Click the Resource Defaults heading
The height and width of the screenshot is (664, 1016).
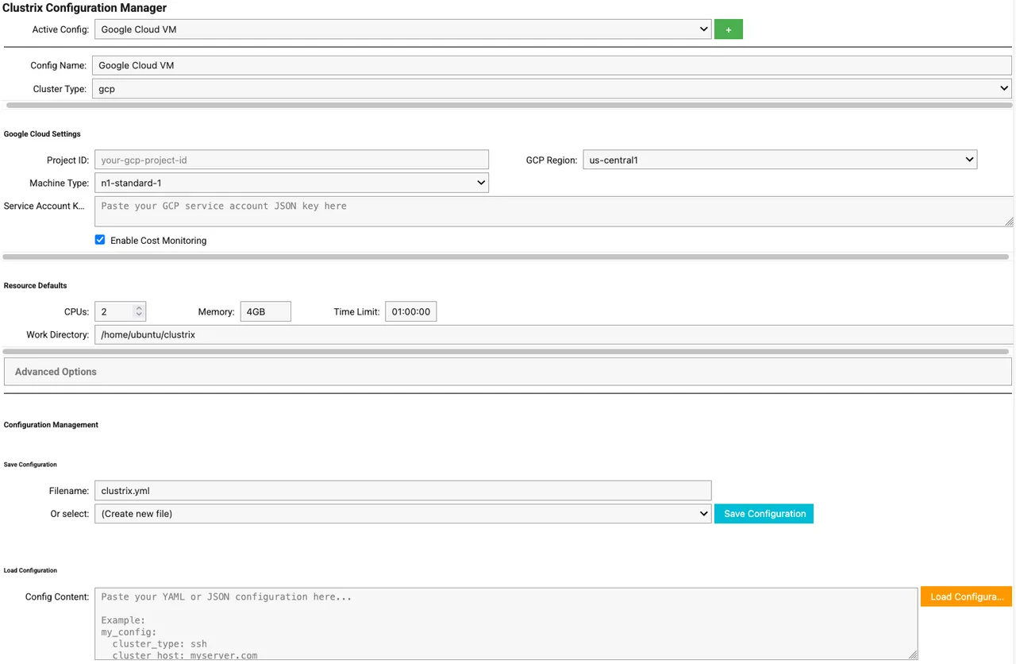pyautogui.click(x=36, y=285)
